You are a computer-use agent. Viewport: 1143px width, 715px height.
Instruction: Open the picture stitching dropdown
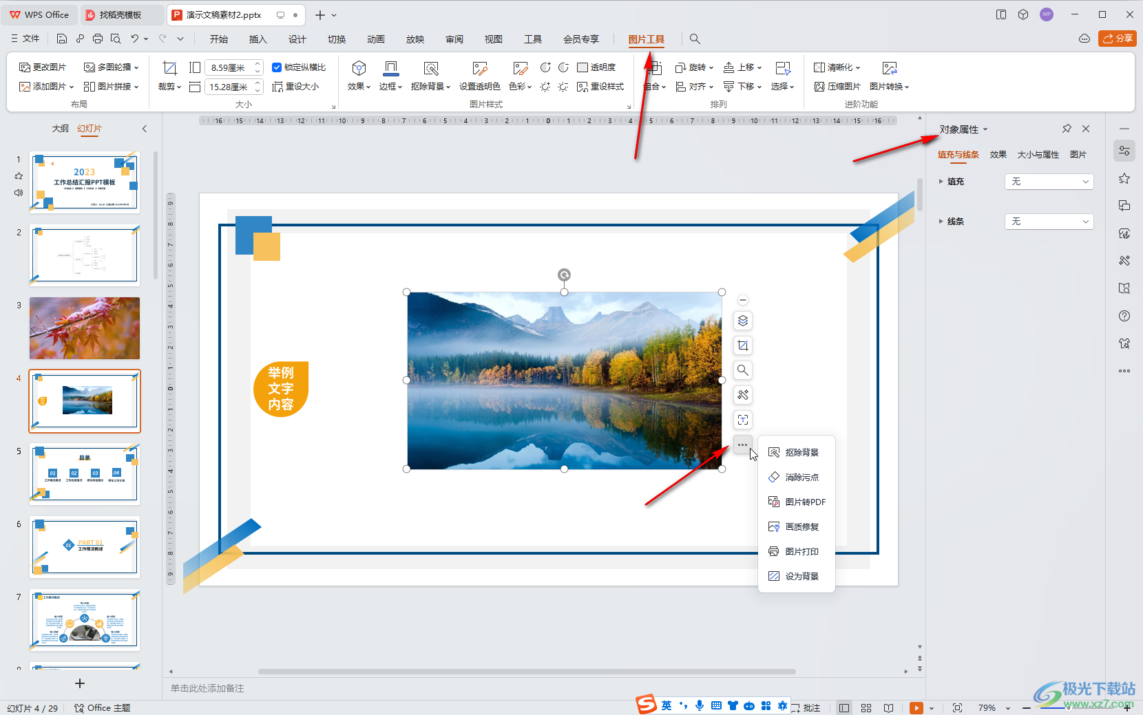[x=111, y=87]
